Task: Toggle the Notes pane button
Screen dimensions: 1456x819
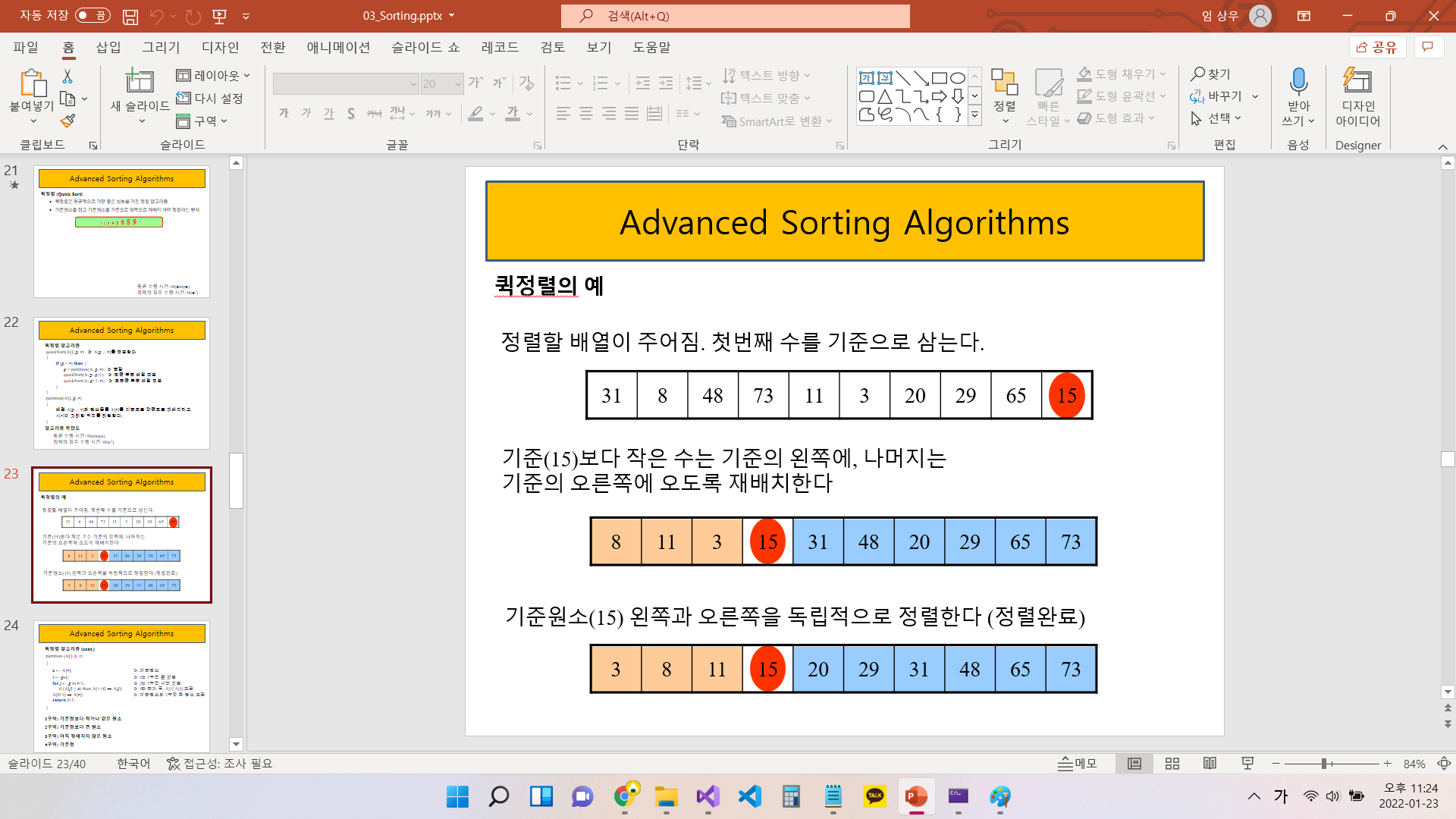Action: 1078,764
